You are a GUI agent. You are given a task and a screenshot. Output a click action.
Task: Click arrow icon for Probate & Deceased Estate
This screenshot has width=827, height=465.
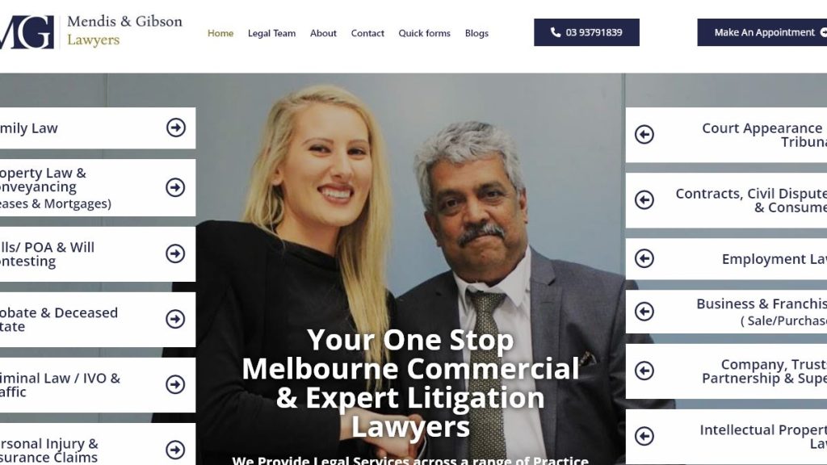coord(175,319)
